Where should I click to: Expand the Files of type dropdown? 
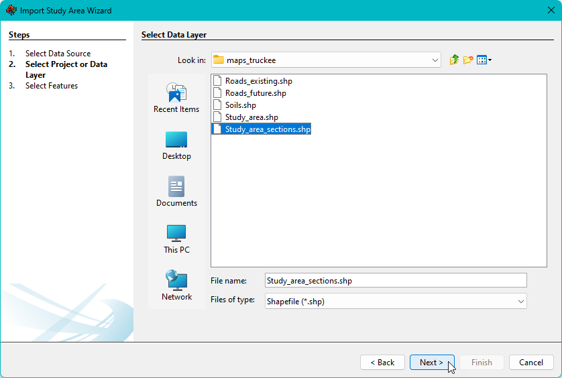[520, 302]
